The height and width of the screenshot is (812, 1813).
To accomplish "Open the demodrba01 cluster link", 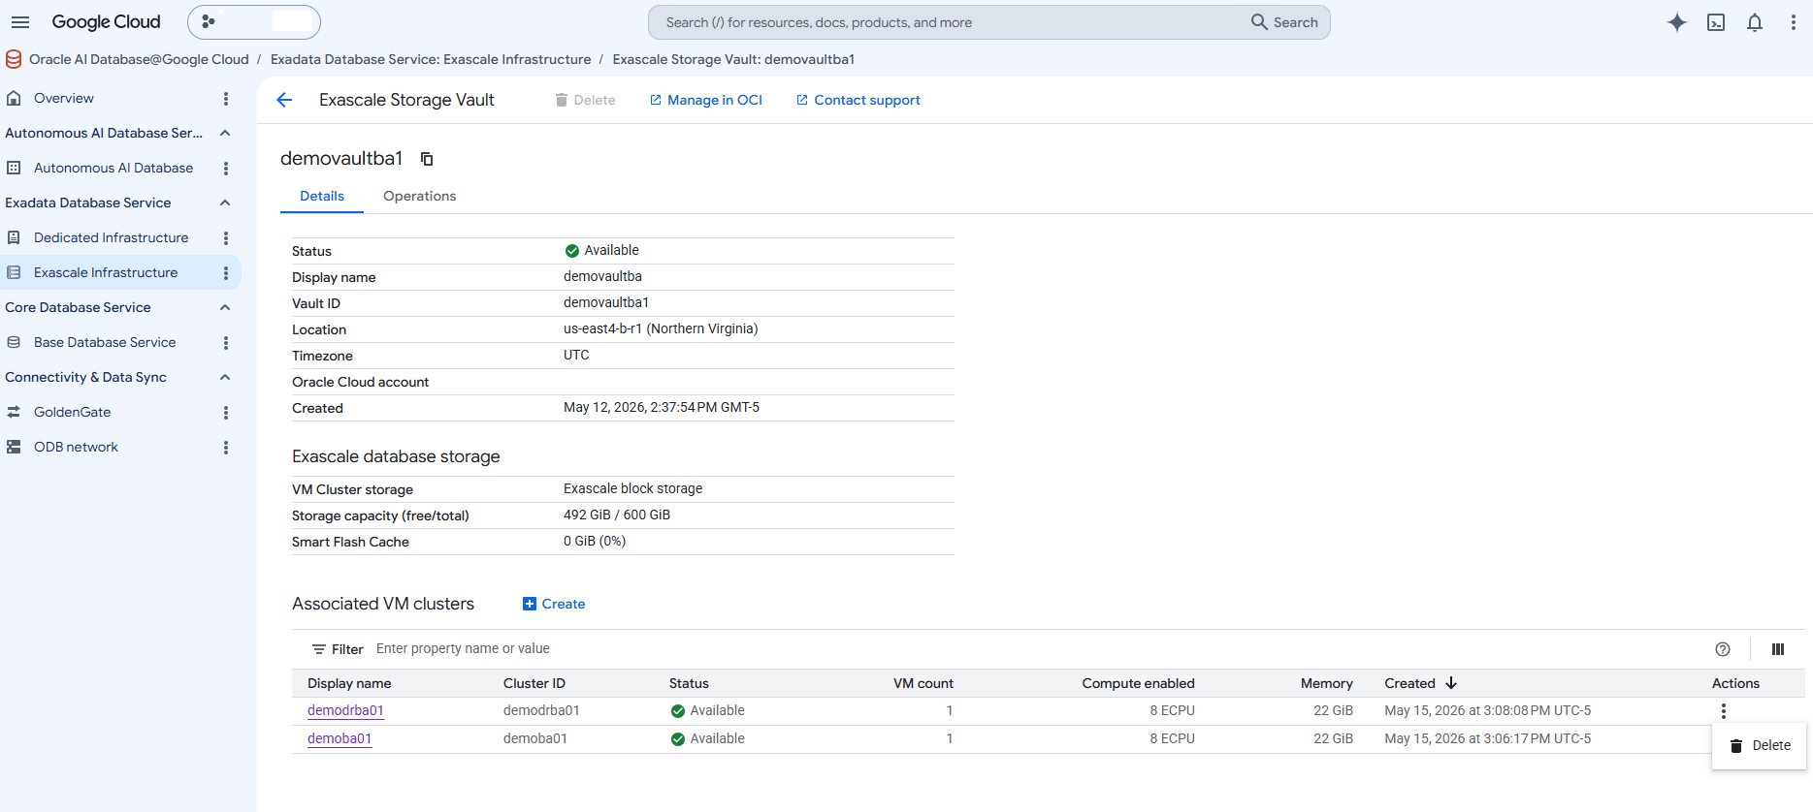I will [345, 710].
